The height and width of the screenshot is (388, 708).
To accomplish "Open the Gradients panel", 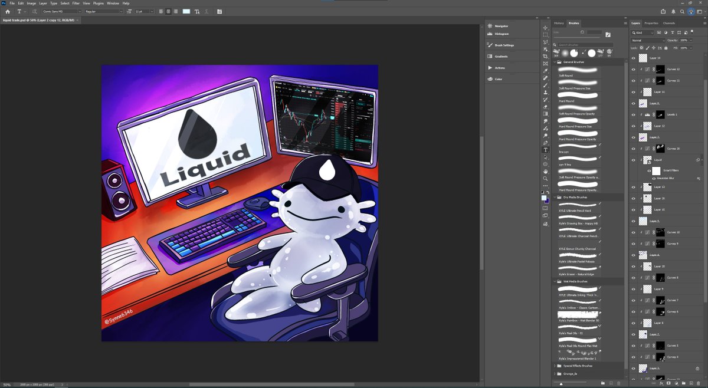I will (x=501, y=56).
